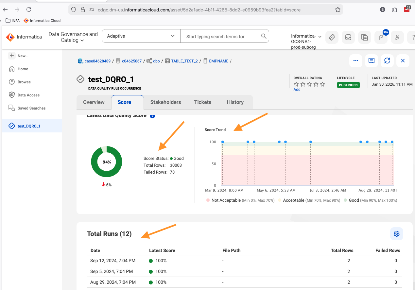
Task: Open EMPNAME breadcrumb link
Action: point(219,61)
